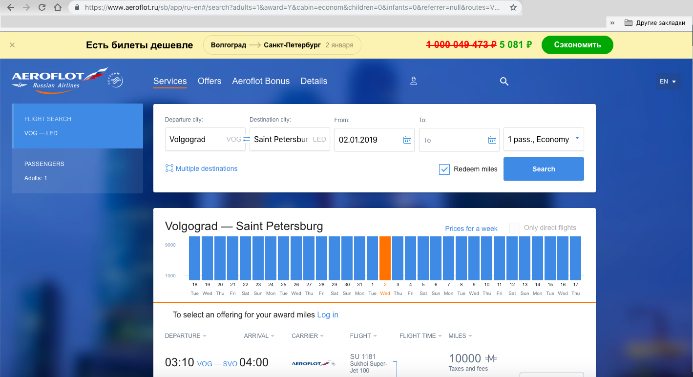Enable Only direct flights checkbox
The height and width of the screenshot is (377, 693).
(x=514, y=228)
